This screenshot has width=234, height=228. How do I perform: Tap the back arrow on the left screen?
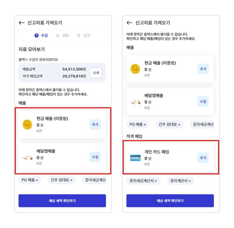click(22, 23)
